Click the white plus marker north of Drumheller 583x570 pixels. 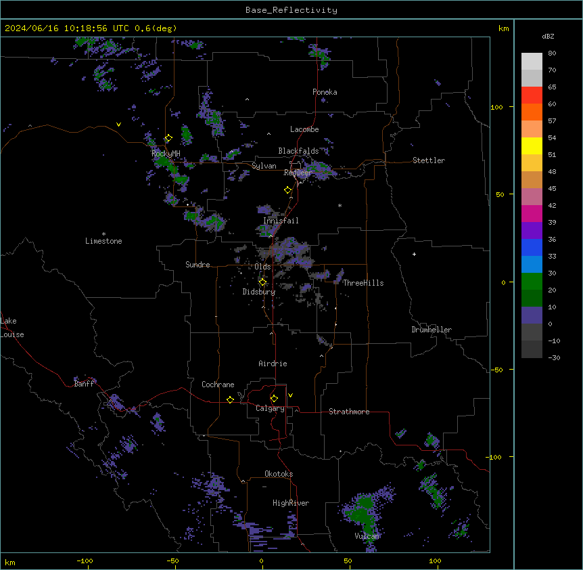point(414,254)
